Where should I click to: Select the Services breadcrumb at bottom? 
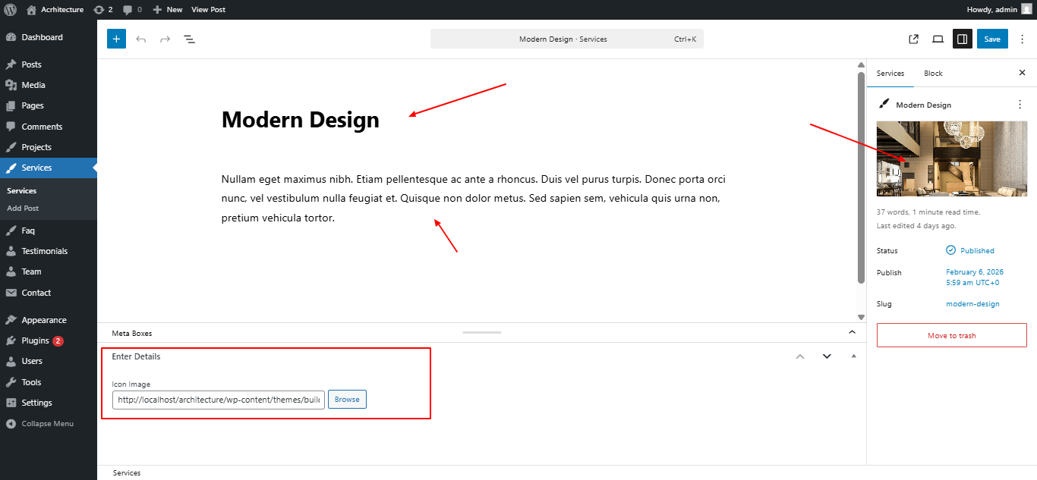tap(127, 473)
